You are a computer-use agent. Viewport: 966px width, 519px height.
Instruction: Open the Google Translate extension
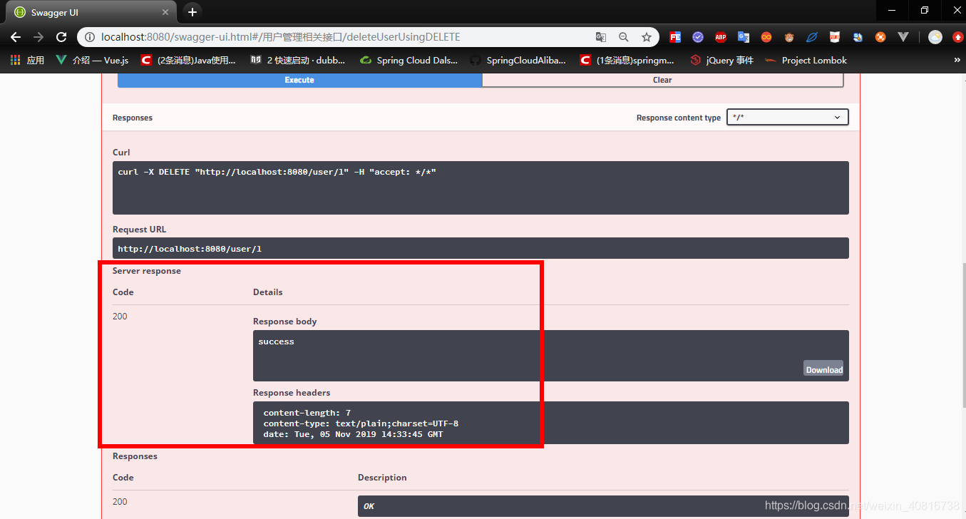744,37
